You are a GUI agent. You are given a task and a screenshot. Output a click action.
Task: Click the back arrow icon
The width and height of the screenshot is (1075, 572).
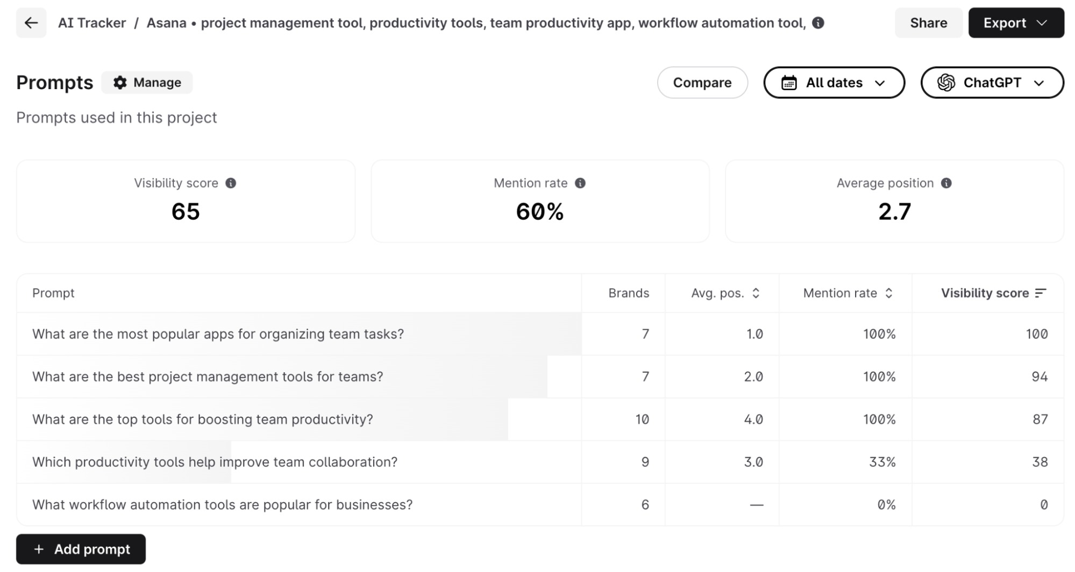click(x=31, y=23)
